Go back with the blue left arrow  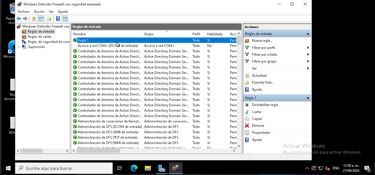point(19,19)
